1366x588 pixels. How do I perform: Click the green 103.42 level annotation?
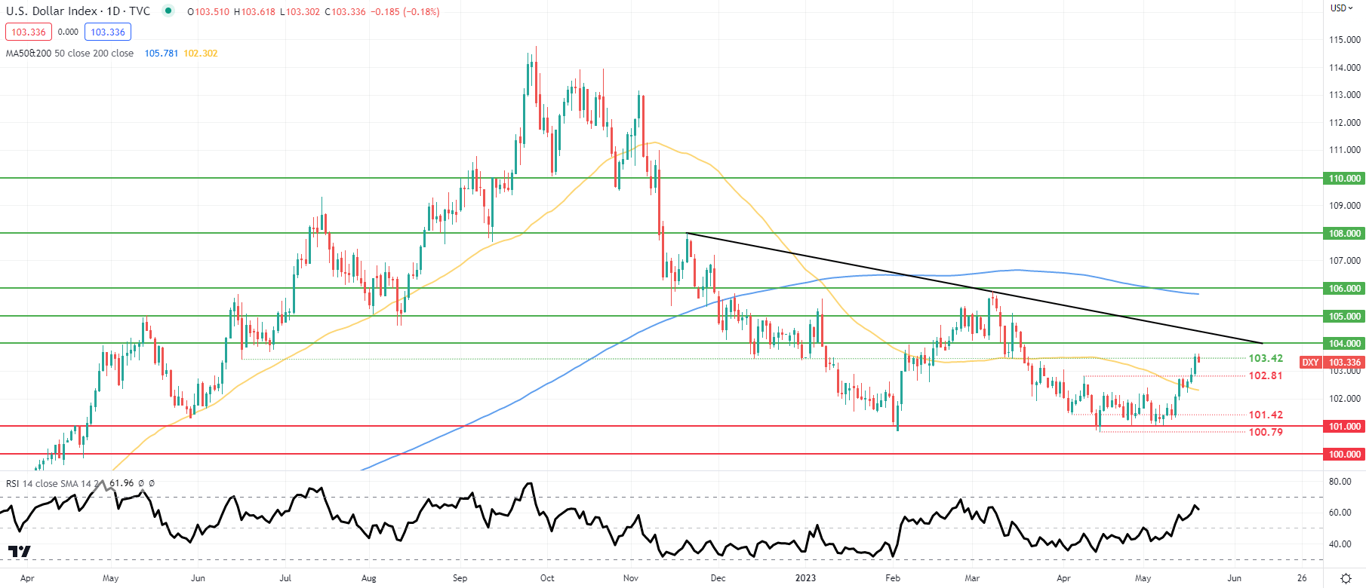click(x=1266, y=359)
